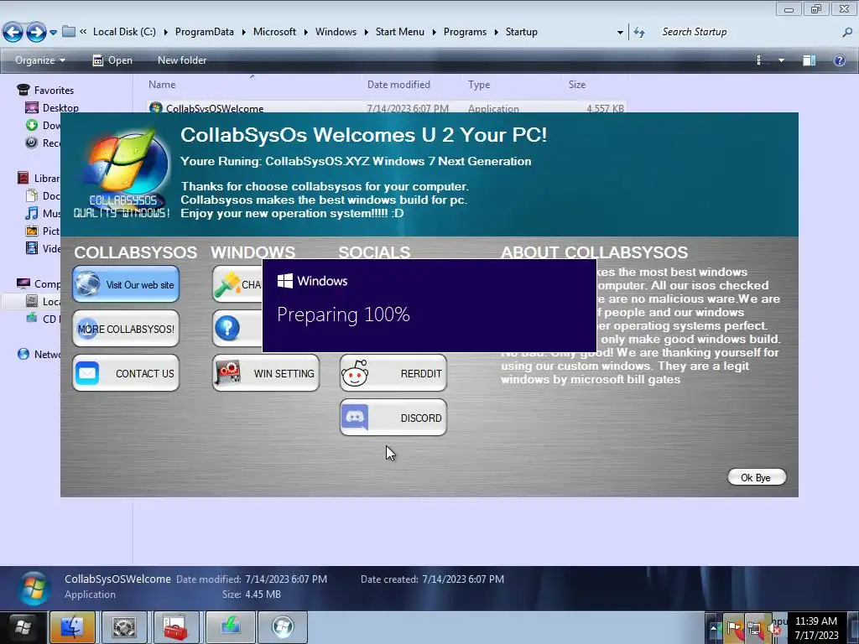Click the paintbrush icon on the CHA button
Viewport: 859px width, 644px height.
click(x=227, y=284)
